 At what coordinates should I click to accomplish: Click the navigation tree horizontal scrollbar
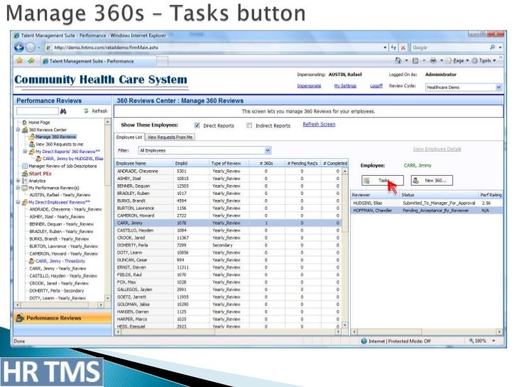point(60,305)
